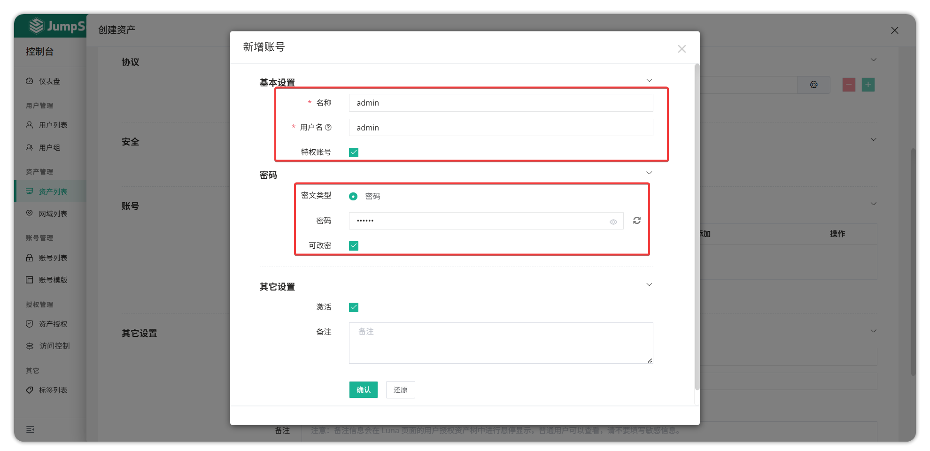Click the 备注 textarea in dialog

coord(501,343)
